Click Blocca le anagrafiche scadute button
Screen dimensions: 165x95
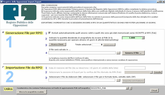(31, 92)
